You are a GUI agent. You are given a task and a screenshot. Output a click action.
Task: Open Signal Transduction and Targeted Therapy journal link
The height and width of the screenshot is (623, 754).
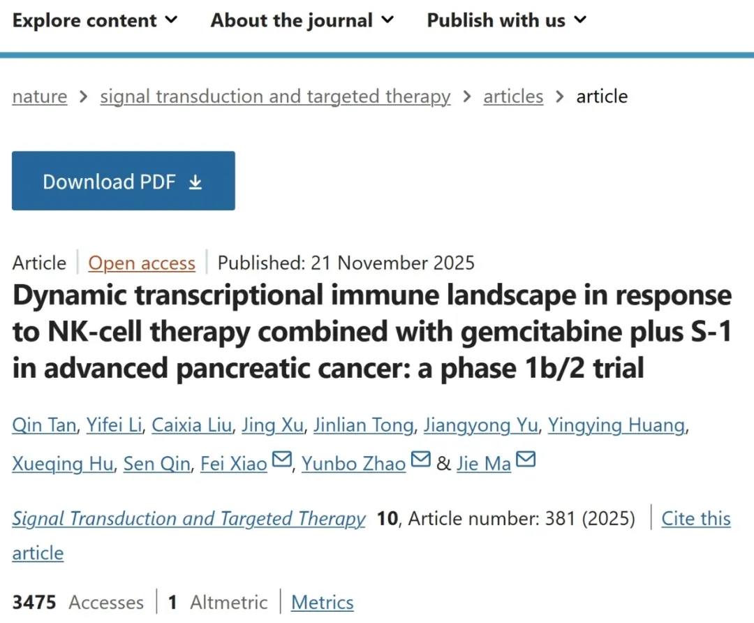tap(188, 519)
